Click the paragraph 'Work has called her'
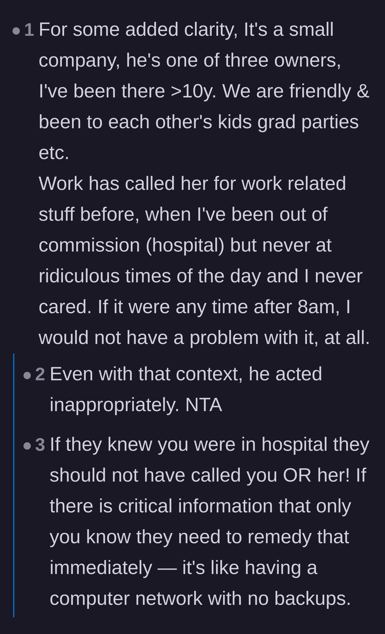385x634 pixels. pos(204,260)
